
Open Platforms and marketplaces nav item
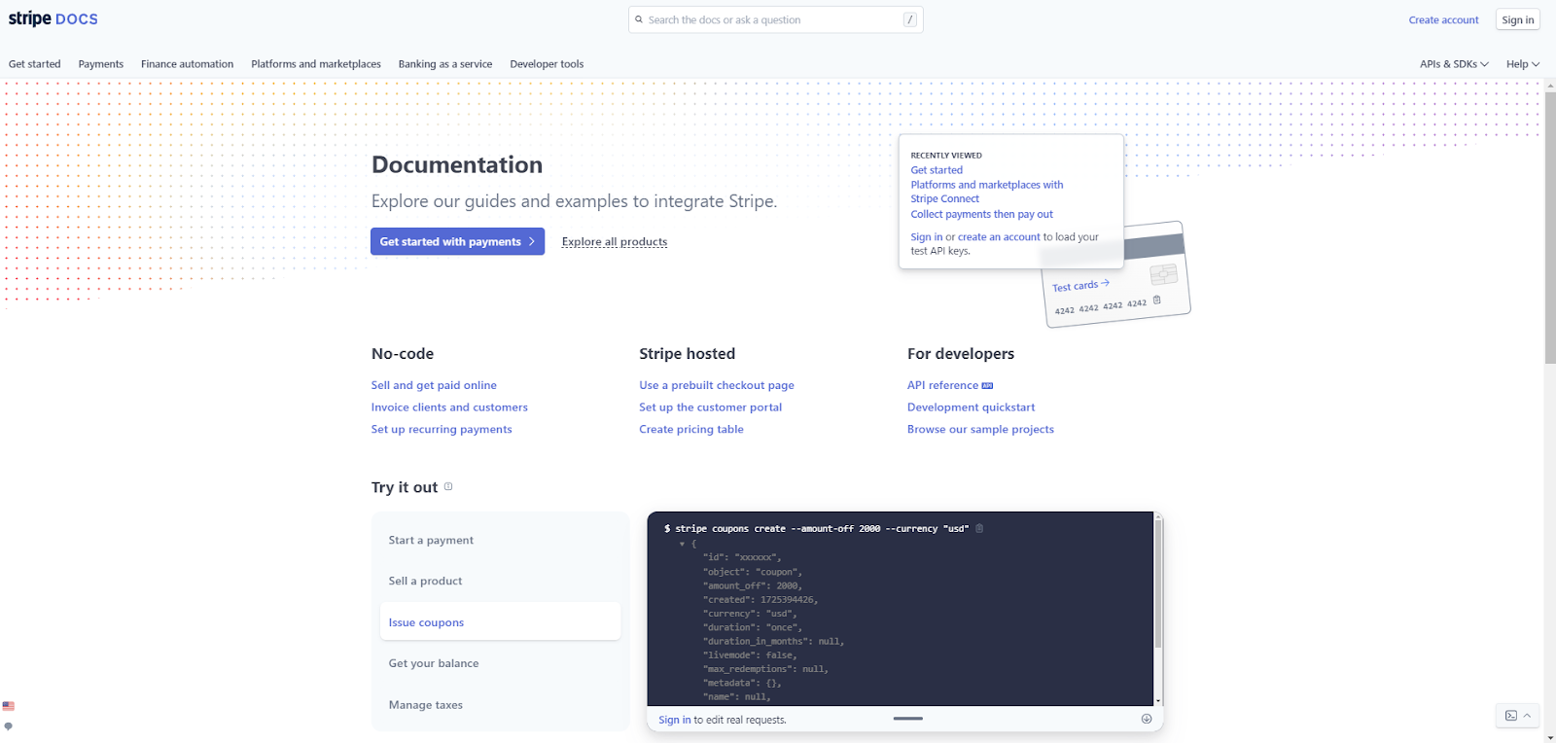pyautogui.click(x=316, y=64)
